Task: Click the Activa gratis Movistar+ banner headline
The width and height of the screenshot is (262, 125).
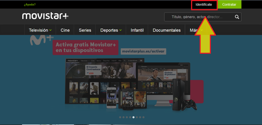Action: click(x=85, y=47)
